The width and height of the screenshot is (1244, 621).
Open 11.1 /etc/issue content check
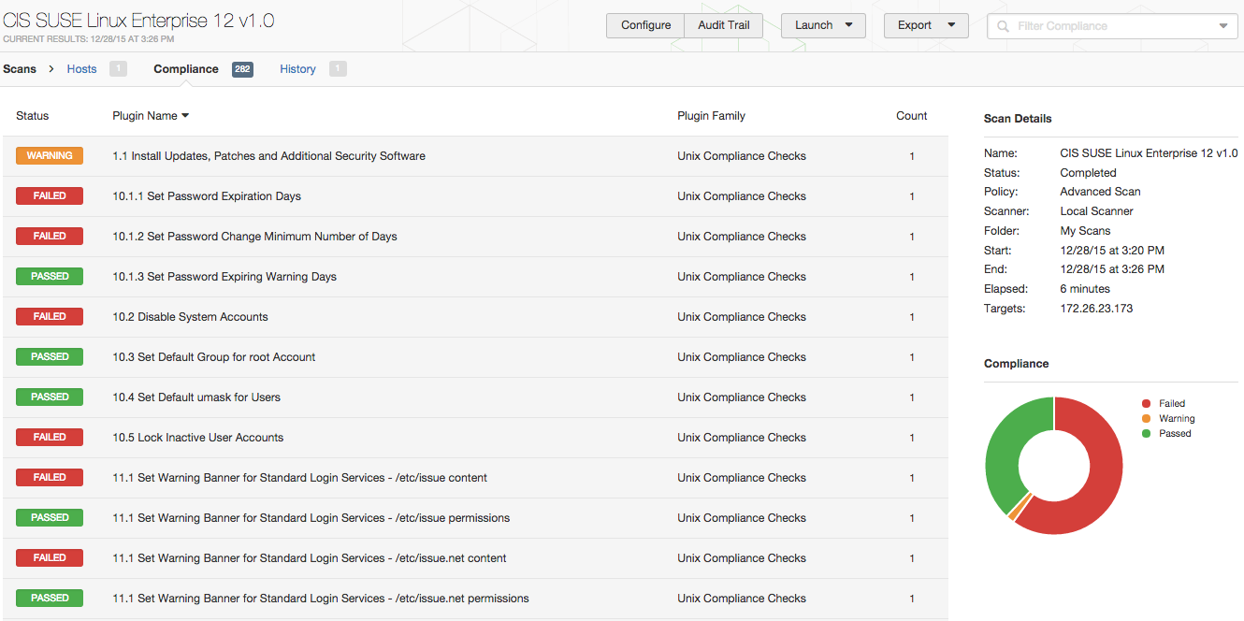coord(475,478)
